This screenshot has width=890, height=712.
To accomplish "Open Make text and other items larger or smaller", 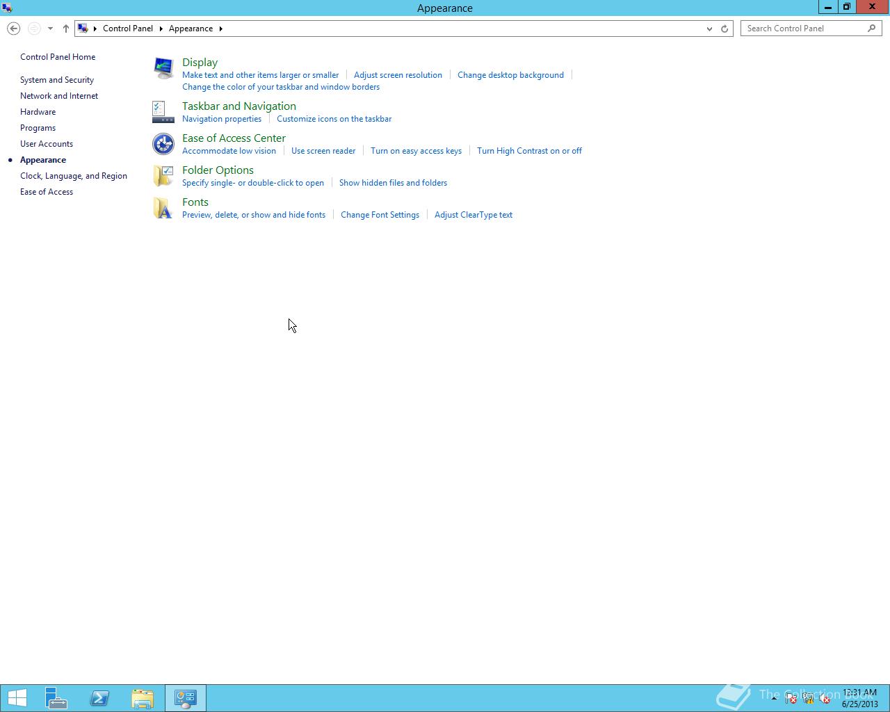I will (260, 75).
